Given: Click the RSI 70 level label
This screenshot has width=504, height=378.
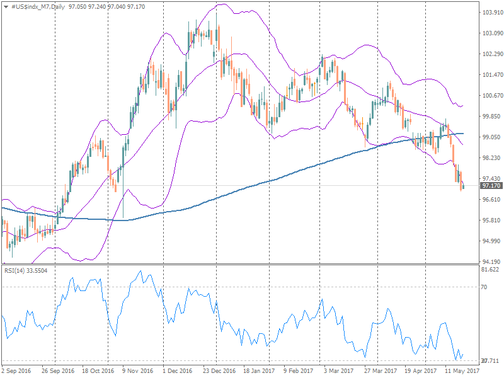Looking at the screenshot, I should 484,287.
